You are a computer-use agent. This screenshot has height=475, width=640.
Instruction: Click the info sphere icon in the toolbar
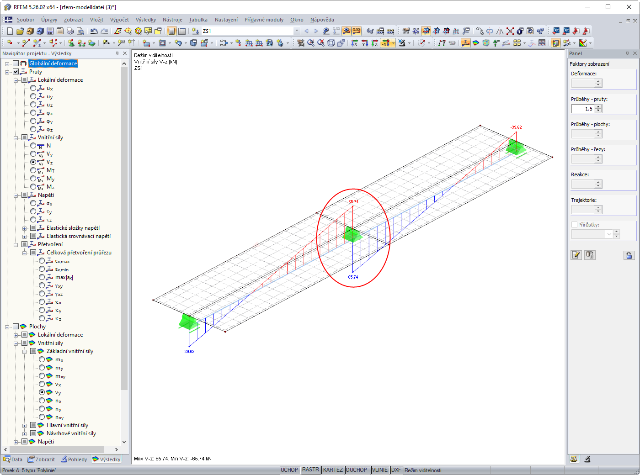[520, 31]
